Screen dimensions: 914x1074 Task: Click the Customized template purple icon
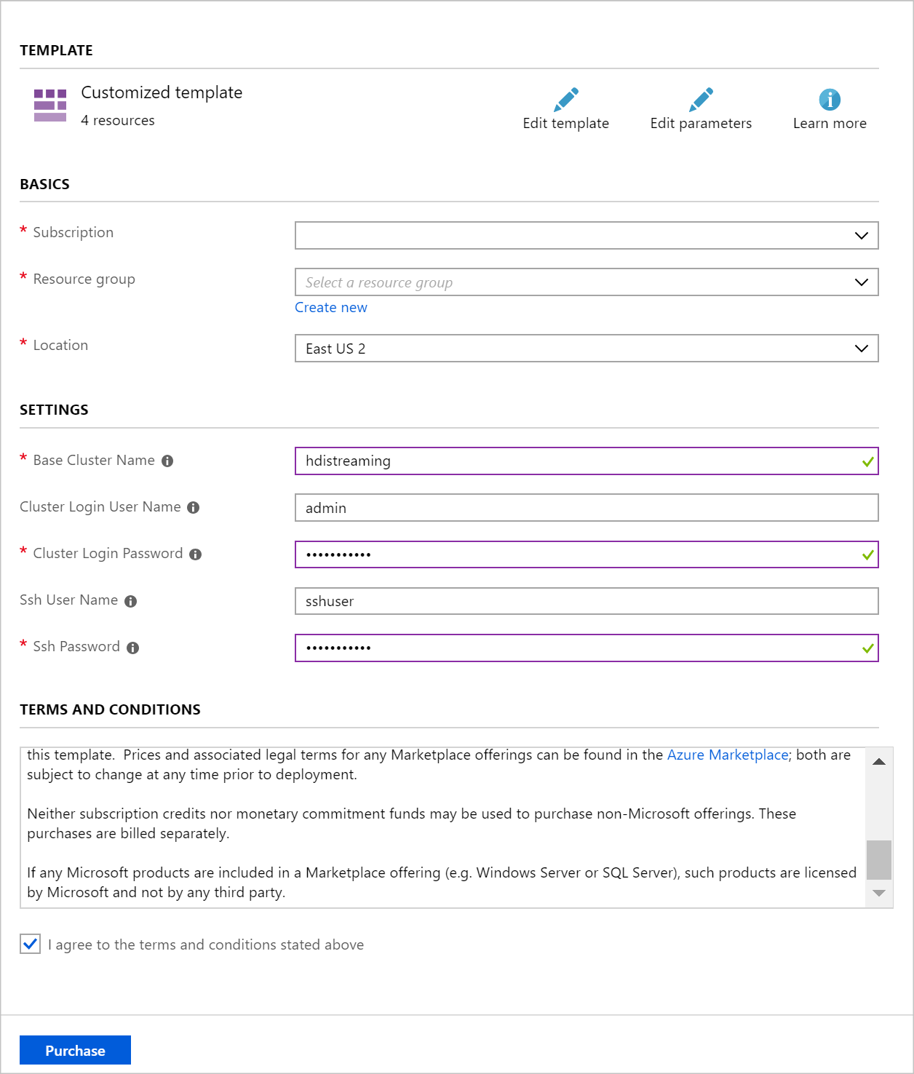coord(50,106)
